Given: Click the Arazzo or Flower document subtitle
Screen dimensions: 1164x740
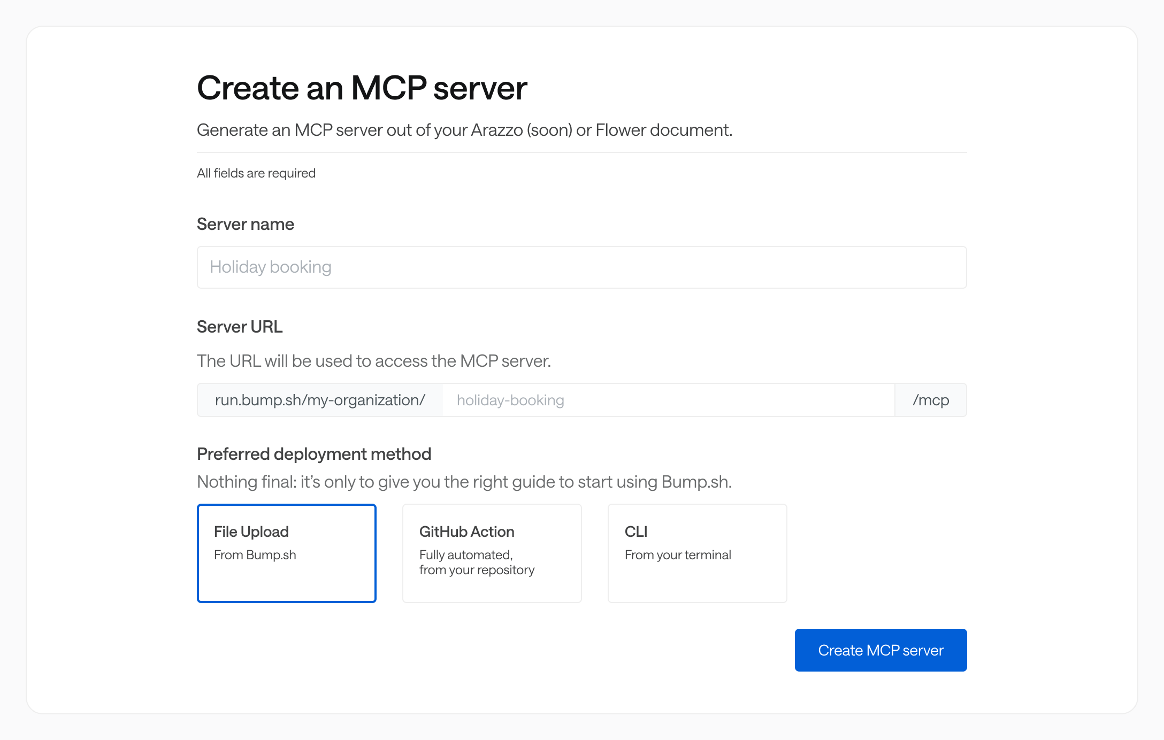Looking at the screenshot, I should 465,129.
